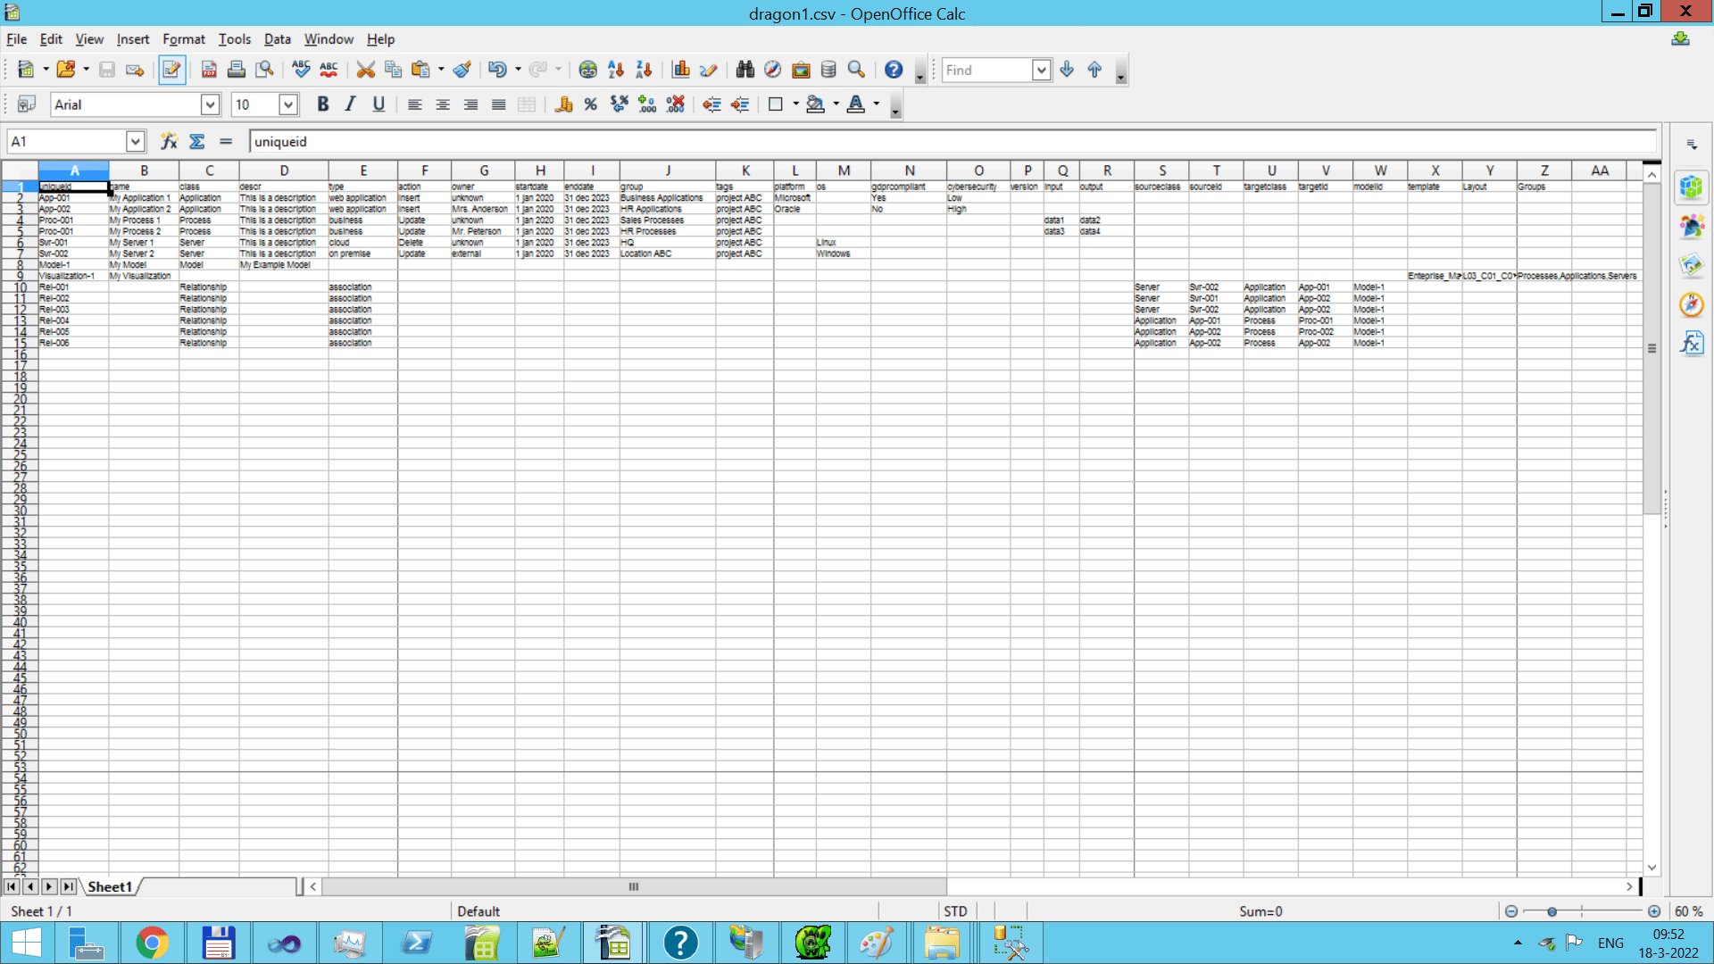Toggle Bold formatting
Screen dimensions: 1714x964
coord(322,104)
